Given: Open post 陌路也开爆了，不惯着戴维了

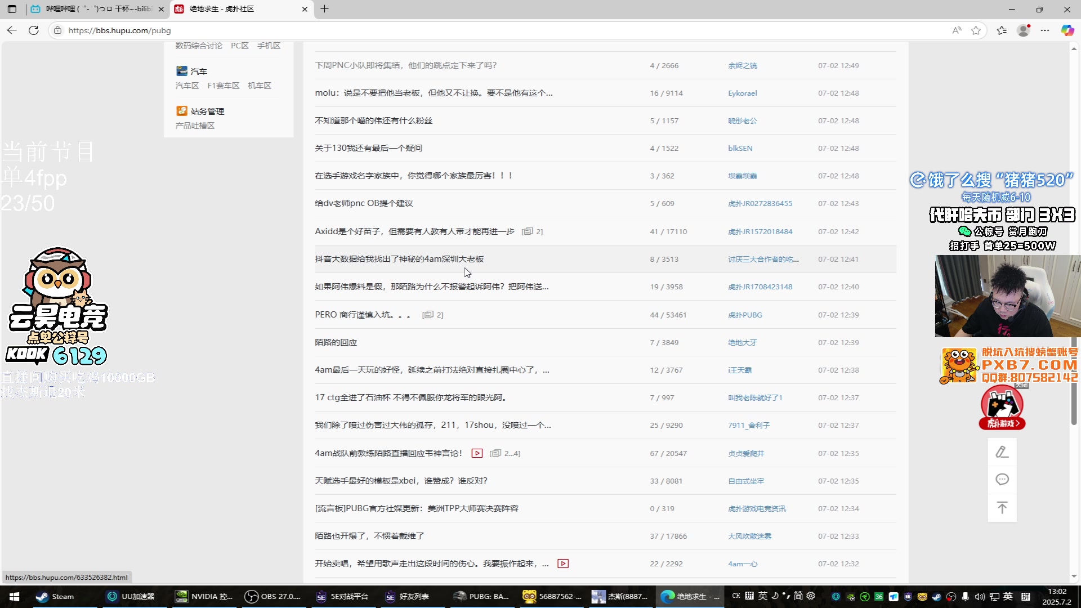Looking at the screenshot, I should (369, 536).
